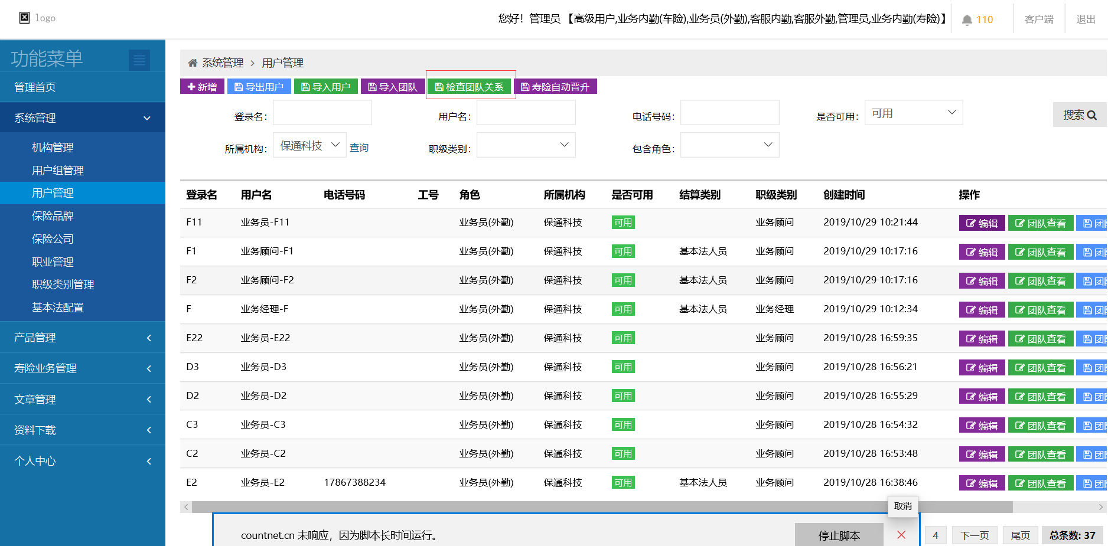Toggle the sidebar hamburger menu icon

click(x=139, y=60)
